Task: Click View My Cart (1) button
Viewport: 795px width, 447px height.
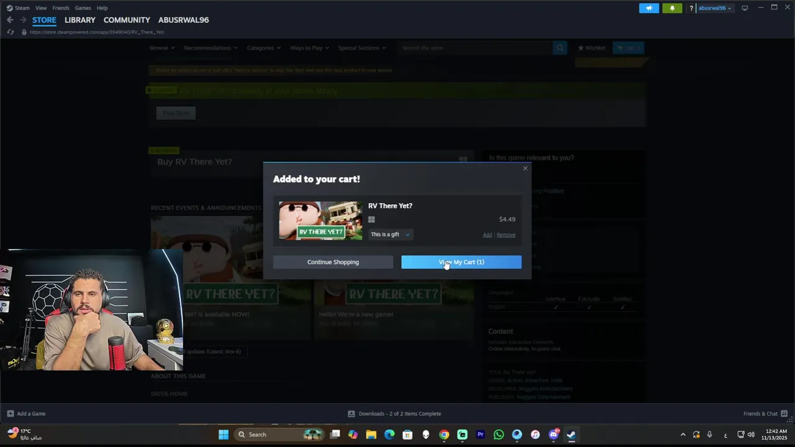Action: 461,262
